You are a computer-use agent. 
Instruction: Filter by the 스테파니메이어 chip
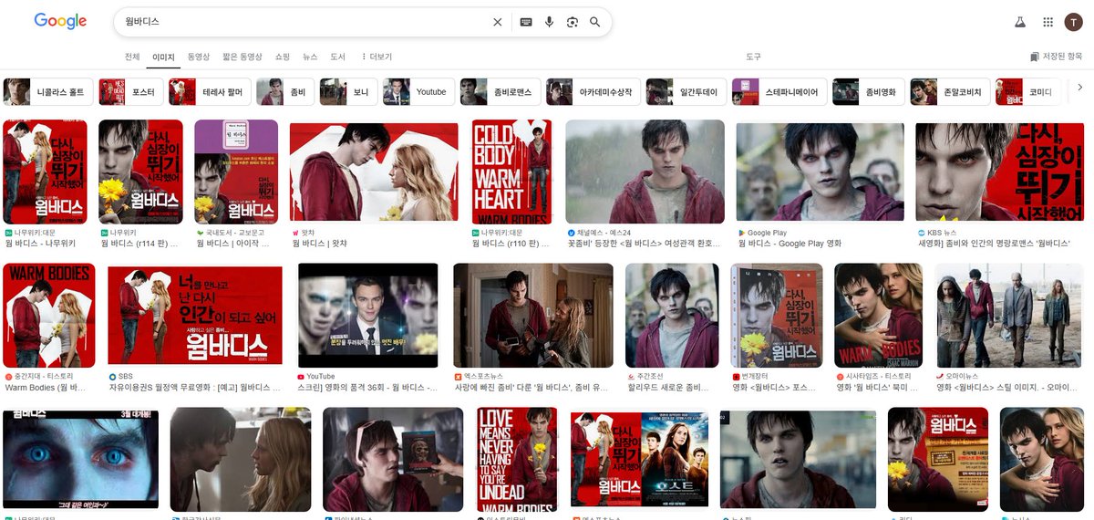tap(779, 92)
